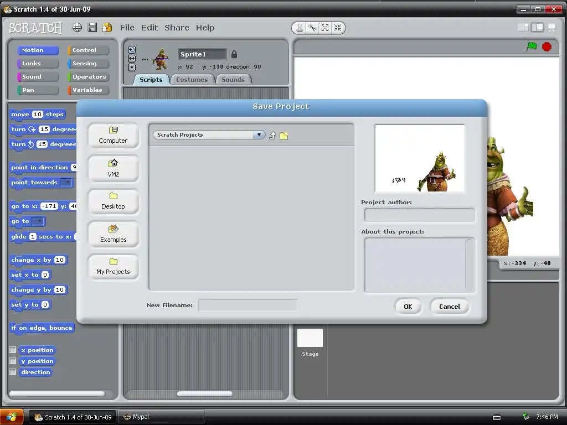The width and height of the screenshot is (567, 425).
Task: Click the keyboard tray icon
Action: click(497, 417)
